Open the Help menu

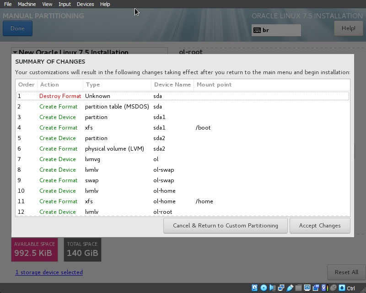105,4
